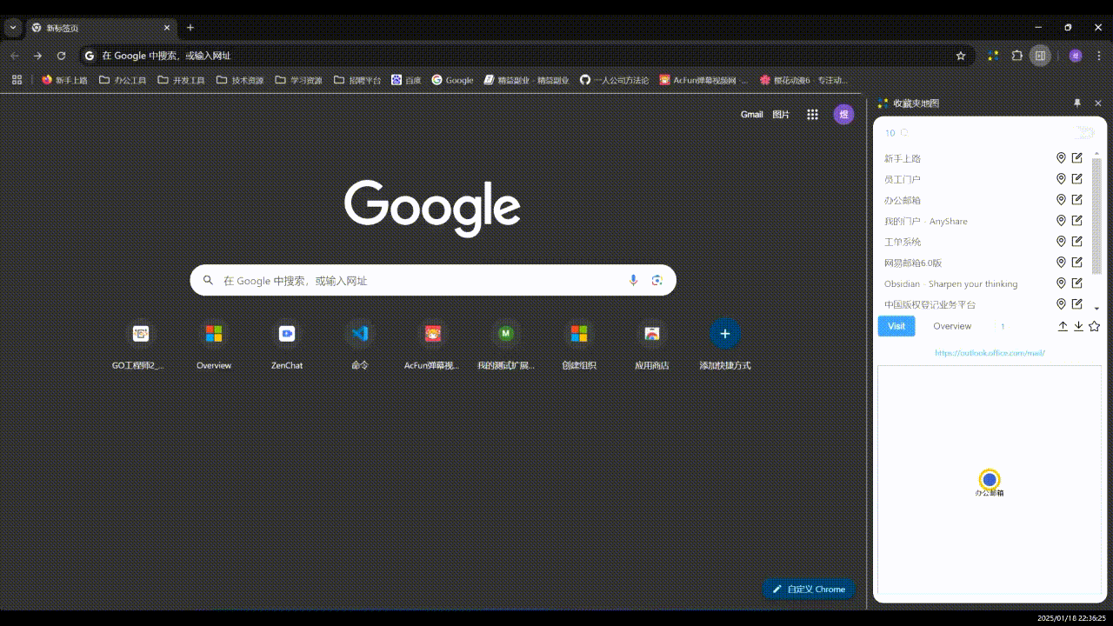1113x626 pixels.
Task: Click the download arrow icon in side panel
Action: (x=1078, y=326)
